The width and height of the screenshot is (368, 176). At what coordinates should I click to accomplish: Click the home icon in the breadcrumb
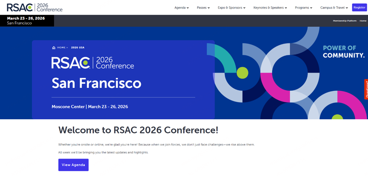pos(54,48)
